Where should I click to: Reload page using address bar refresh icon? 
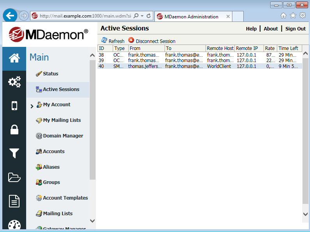(x=149, y=16)
